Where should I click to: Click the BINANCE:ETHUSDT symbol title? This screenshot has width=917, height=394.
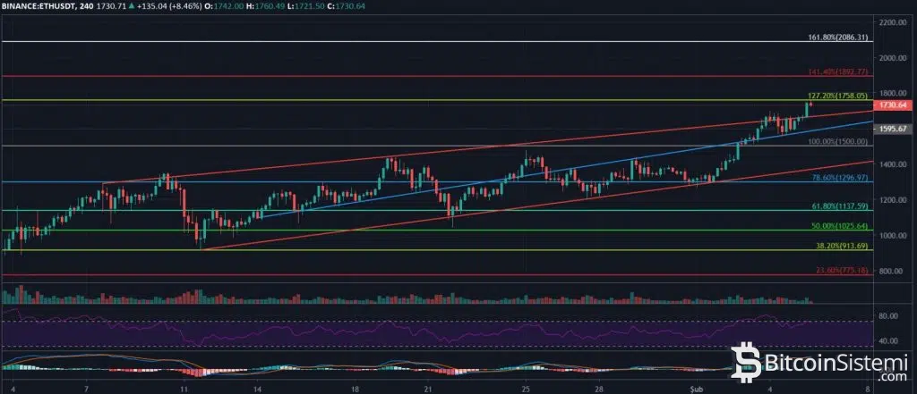(46, 7)
